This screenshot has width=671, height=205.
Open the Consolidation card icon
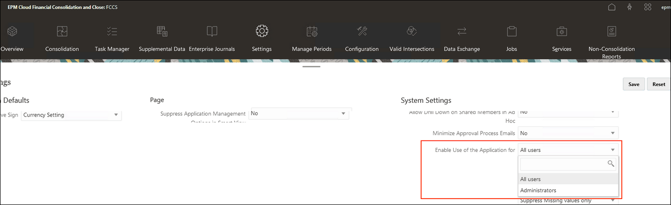tap(62, 31)
